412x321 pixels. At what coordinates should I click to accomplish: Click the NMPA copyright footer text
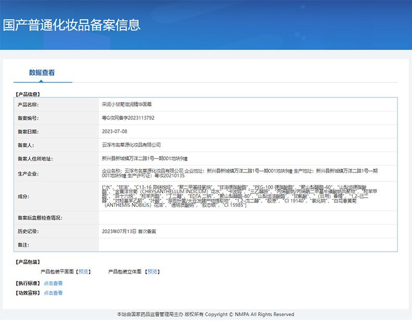point(205,314)
